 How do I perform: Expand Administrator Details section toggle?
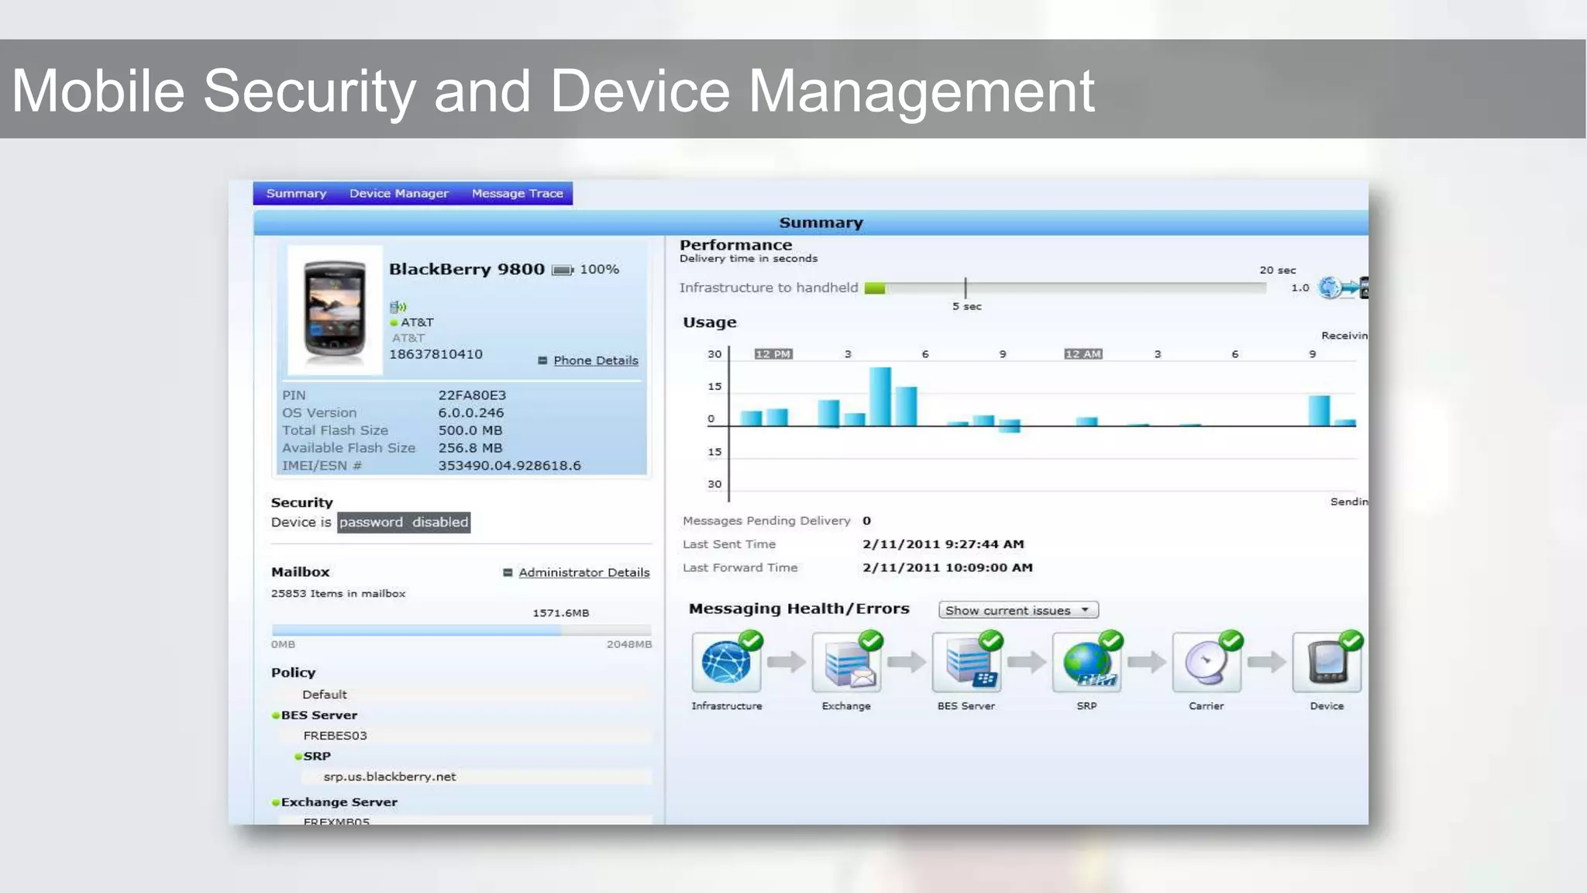point(508,572)
